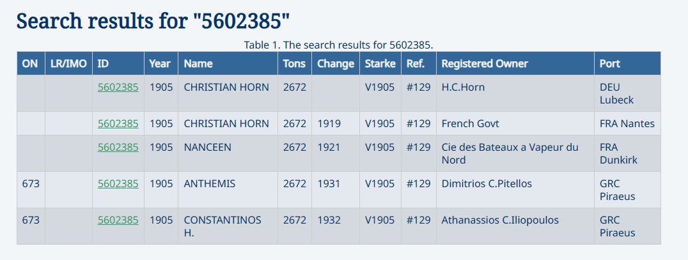The width and height of the screenshot is (688, 260).
Task: Open the 5602385 ID link for ANTHEMIS
Action: pyautogui.click(x=118, y=183)
